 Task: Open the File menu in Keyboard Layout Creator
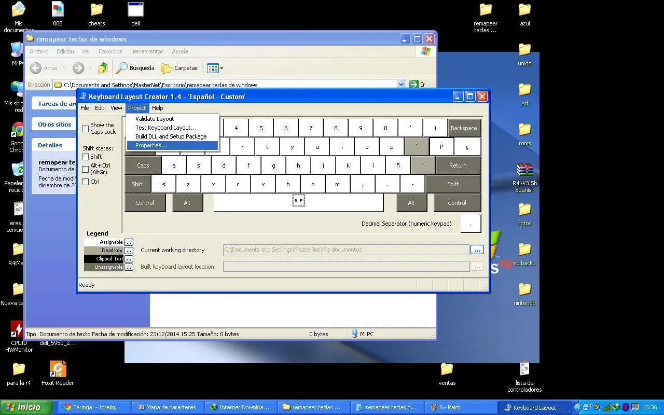pyautogui.click(x=85, y=108)
